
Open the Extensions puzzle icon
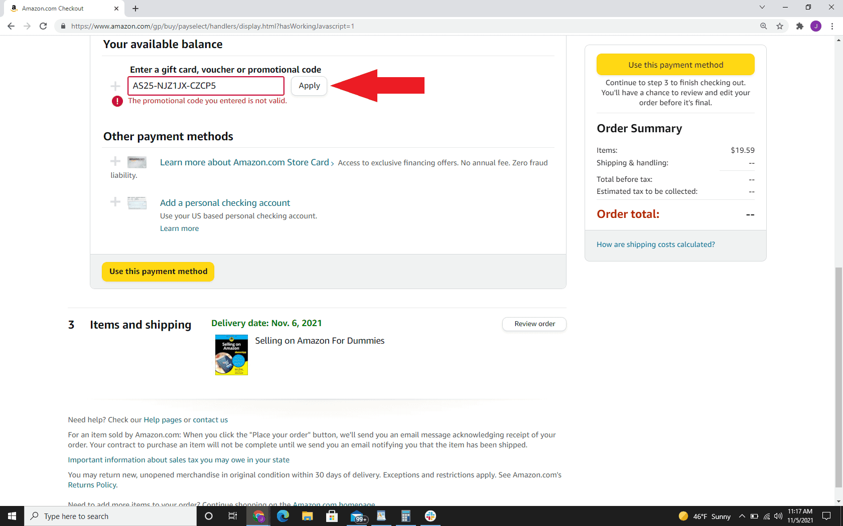tap(800, 26)
